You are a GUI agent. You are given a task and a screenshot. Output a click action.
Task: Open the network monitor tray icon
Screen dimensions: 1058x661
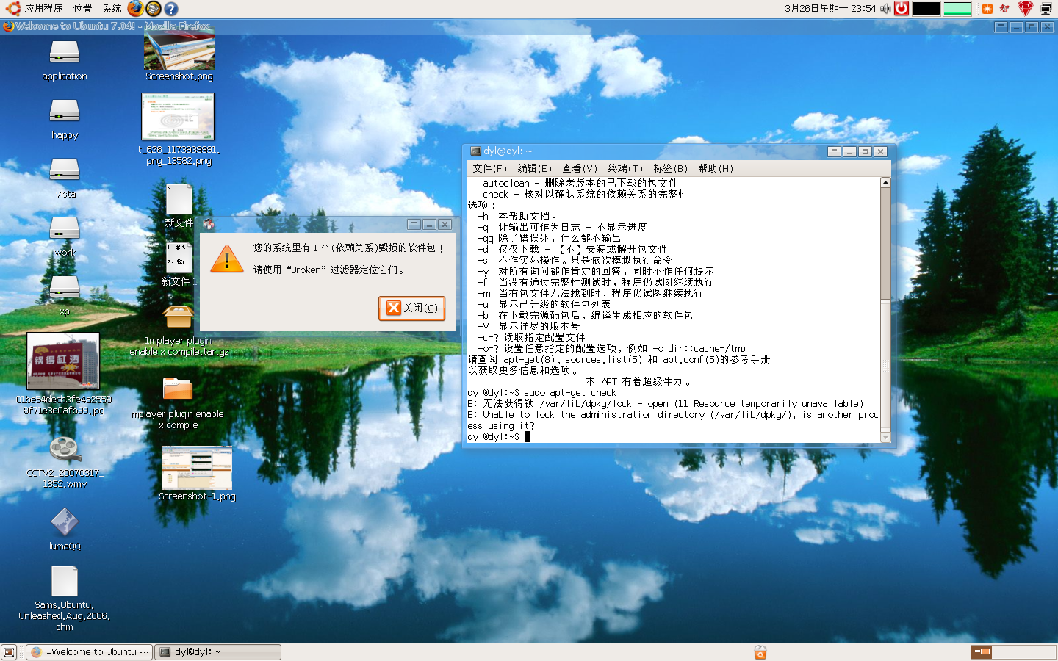[1046, 9]
